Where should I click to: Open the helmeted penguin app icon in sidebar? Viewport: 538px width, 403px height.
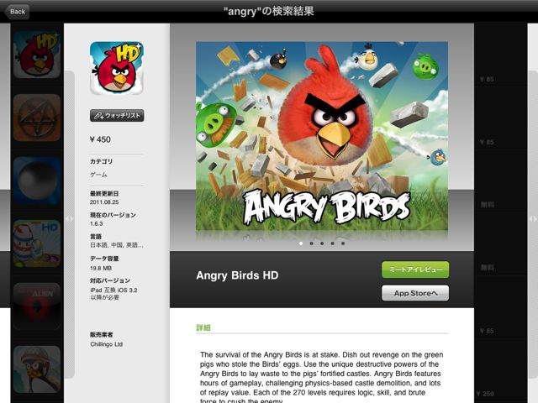coord(37,369)
